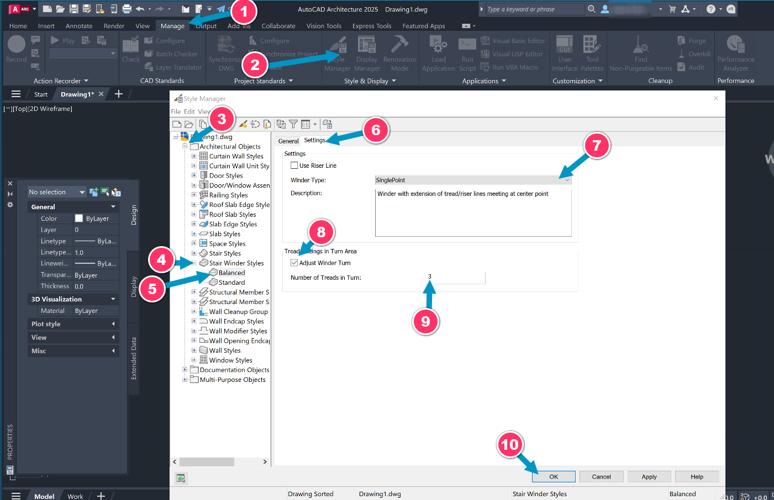Expand the Wall Styles tree node
774x500 pixels.
point(194,350)
